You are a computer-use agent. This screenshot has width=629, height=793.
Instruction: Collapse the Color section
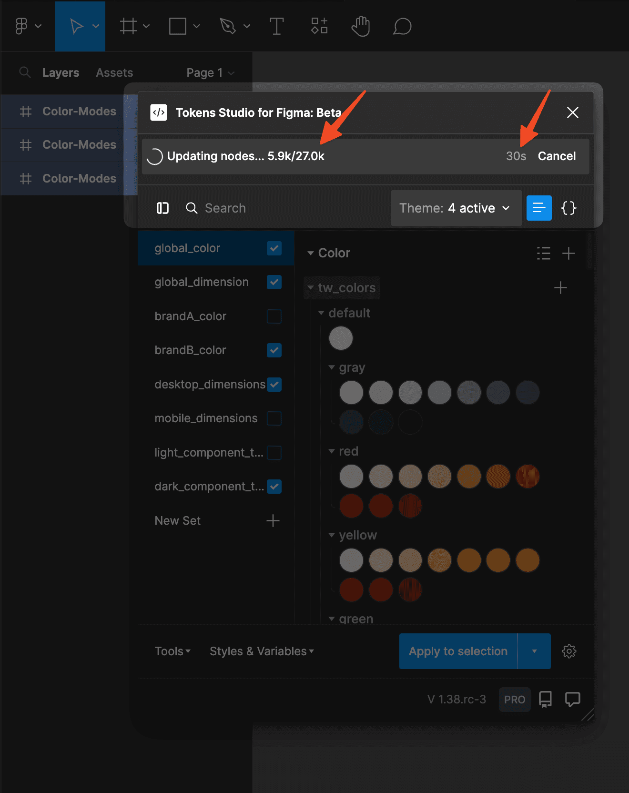(x=311, y=253)
